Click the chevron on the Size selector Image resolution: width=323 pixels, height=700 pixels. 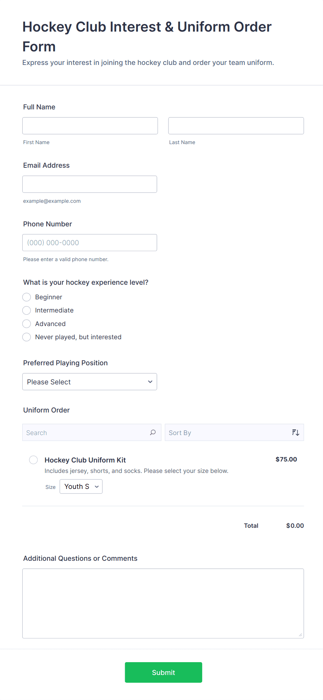[x=97, y=486]
